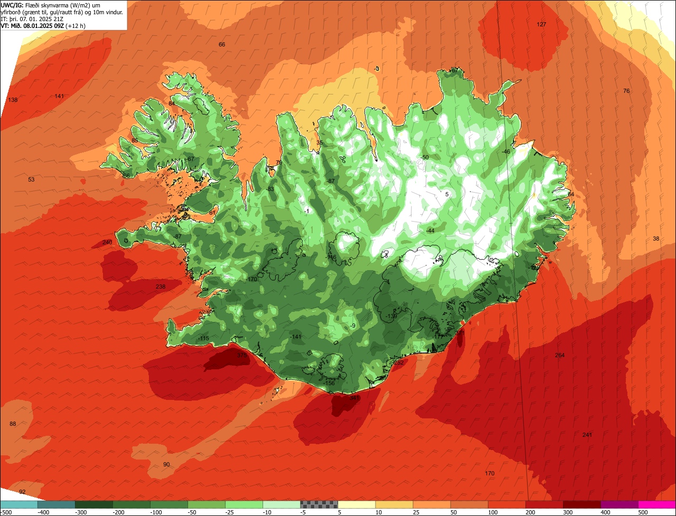Click the value 375 off the south coast

(242, 356)
